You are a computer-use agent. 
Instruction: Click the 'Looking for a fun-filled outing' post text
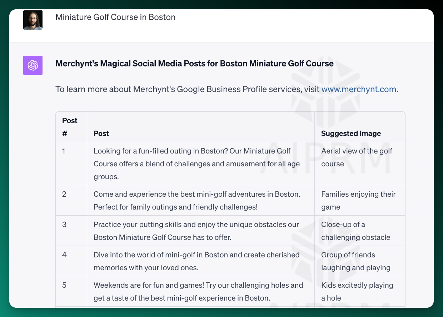pos(196,164)
